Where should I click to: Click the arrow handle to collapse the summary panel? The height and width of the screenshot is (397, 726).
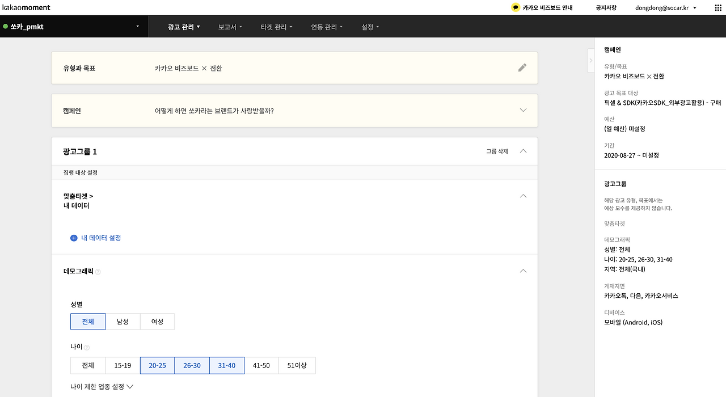coord(591,60)
